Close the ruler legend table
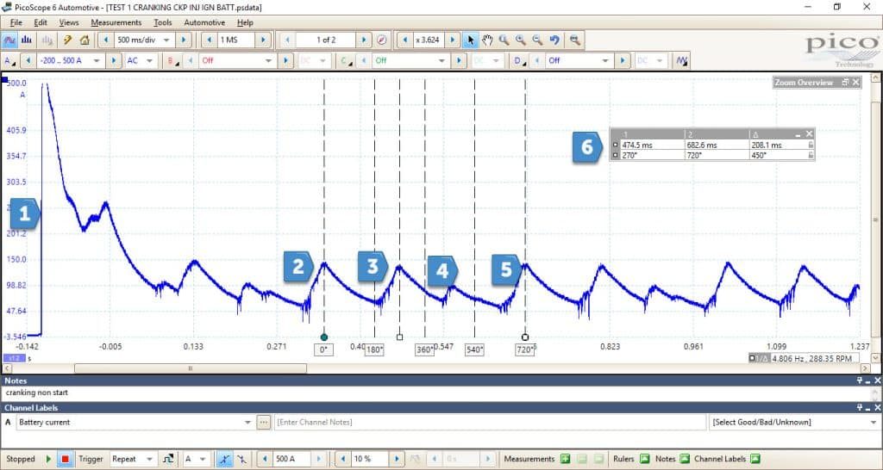 [x=809, y=133]
